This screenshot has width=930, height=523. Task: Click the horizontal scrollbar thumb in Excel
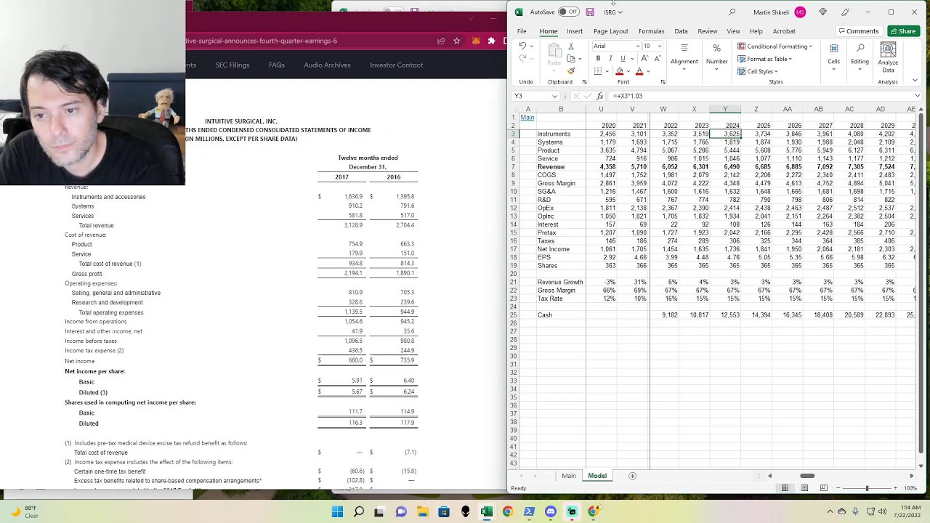(807, 476)
